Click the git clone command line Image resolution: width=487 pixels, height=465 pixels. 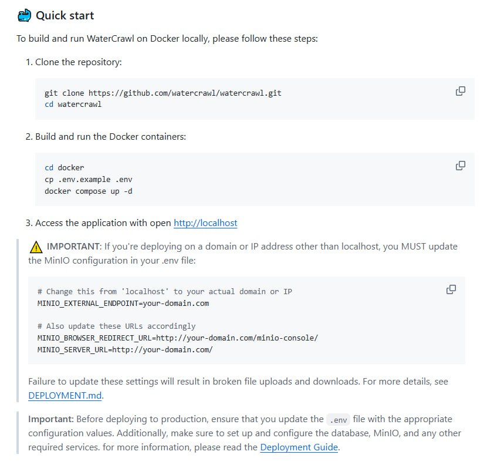(163, 93)
